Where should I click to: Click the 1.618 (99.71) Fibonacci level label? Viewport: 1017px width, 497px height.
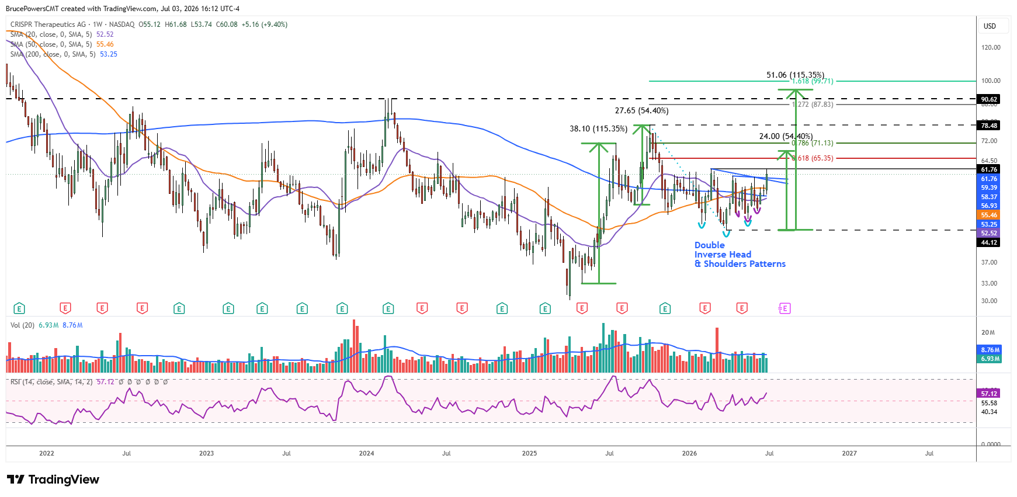coord(813,81)
